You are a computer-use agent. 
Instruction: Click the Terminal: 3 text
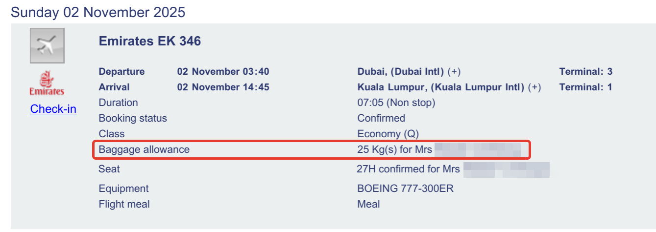[x=585, y=72]
